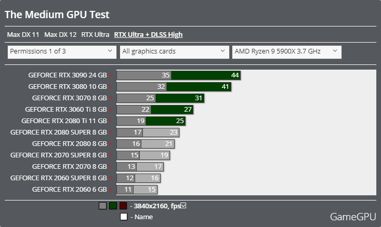Remove the RTX 3070 8 GB entry

[x=111, y=99]
